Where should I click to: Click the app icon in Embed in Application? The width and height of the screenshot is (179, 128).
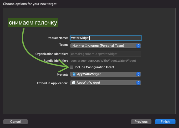click(74, 83)
